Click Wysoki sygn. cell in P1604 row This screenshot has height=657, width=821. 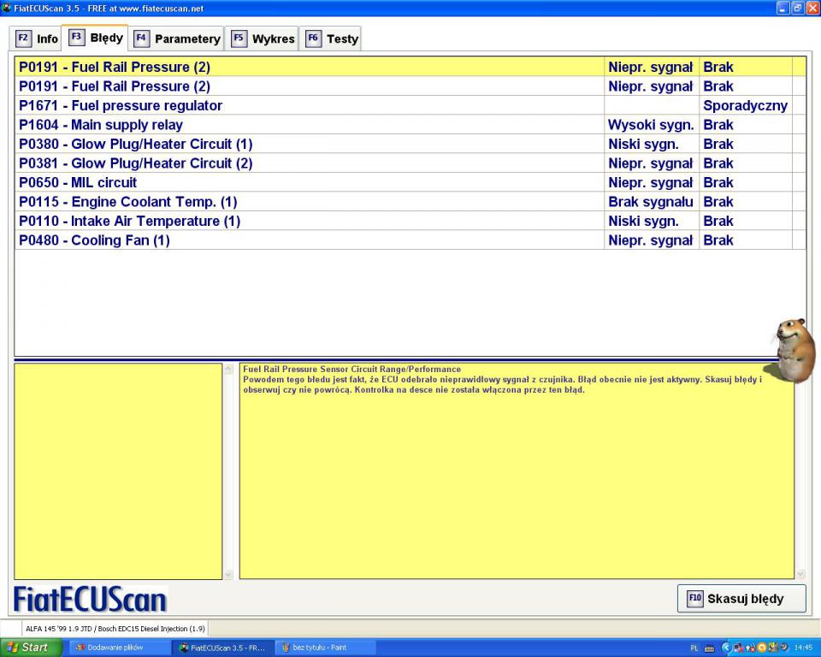coord(652,125)
